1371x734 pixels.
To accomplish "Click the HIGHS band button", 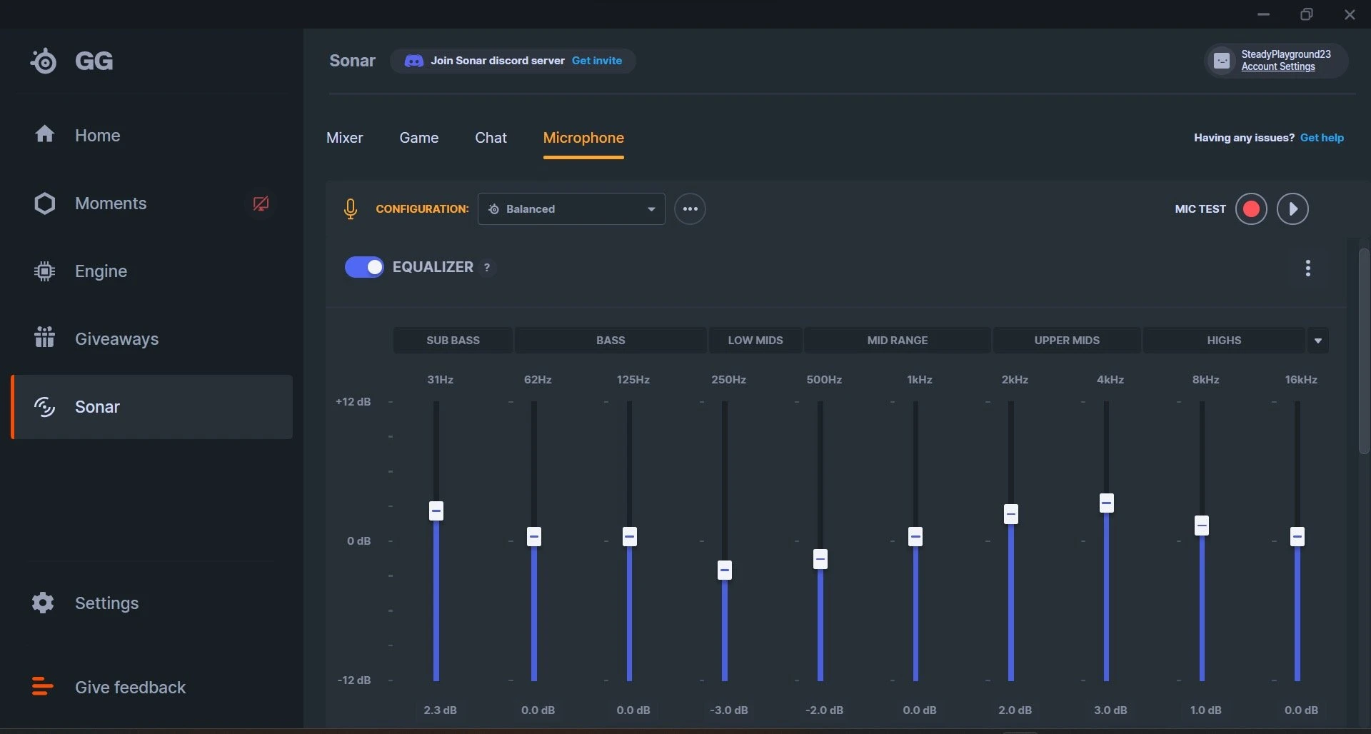I will click(1224, 341).
